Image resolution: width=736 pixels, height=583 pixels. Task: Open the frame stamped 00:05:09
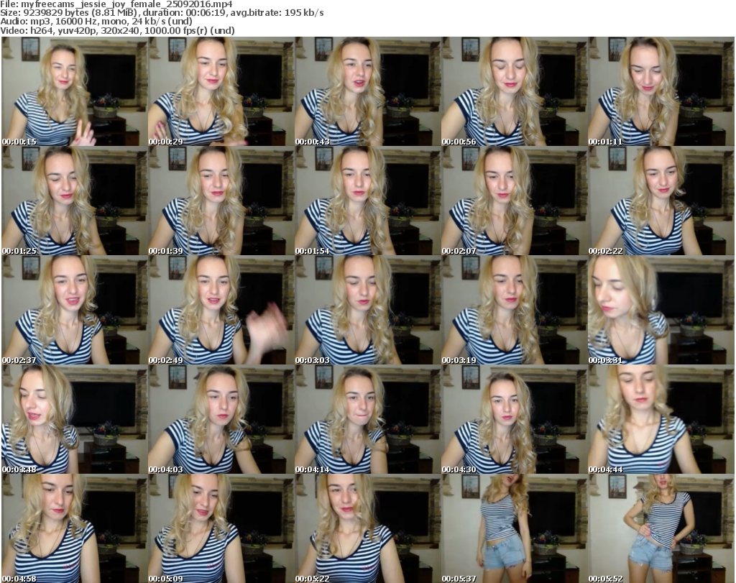[x=221, y=528]
